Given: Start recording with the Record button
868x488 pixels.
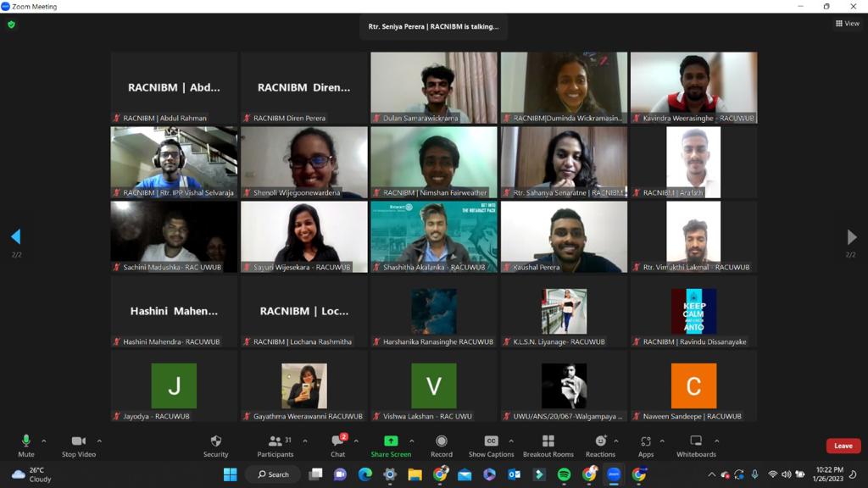Looking at the screenshot, I should click(442, 446).
